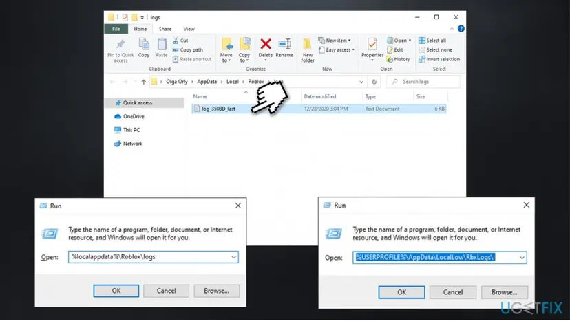The width and height of the screenshot is (570, 321).
Task: Switch to the View ribbon tab
Action: tap(189, 29)
